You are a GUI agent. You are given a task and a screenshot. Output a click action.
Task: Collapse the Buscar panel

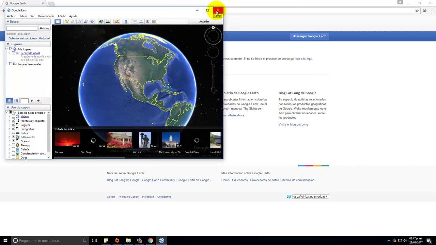tap(8, 21)
